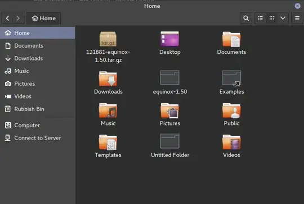
Task: Click the 'Examples' name label
Action: 232,92
